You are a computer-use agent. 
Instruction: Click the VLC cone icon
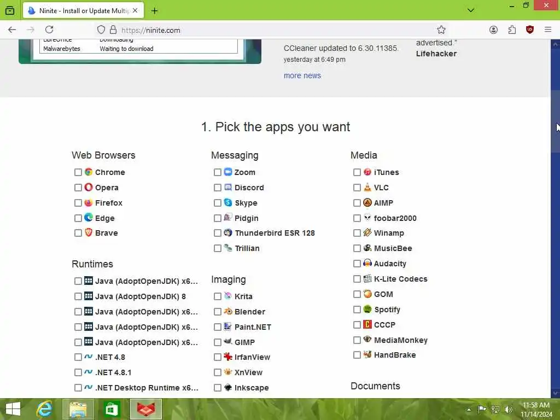click(367, 187)
